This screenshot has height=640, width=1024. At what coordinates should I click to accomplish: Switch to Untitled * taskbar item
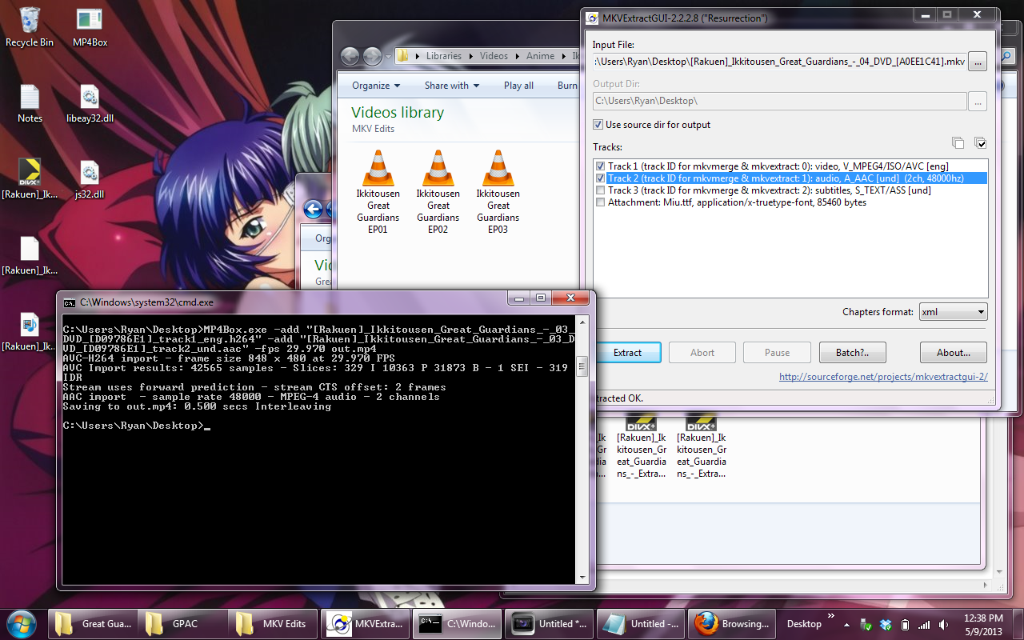point(550,624)
